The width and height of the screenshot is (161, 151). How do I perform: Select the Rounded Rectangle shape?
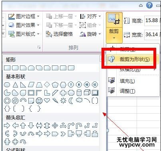pyautogui.click(x=15, y=68)
